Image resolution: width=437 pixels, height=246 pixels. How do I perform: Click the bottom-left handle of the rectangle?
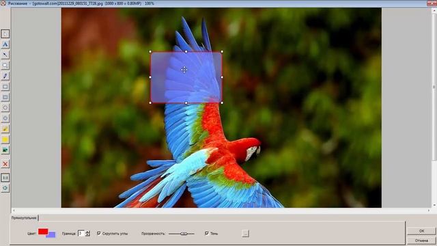[x=150, y=103]
